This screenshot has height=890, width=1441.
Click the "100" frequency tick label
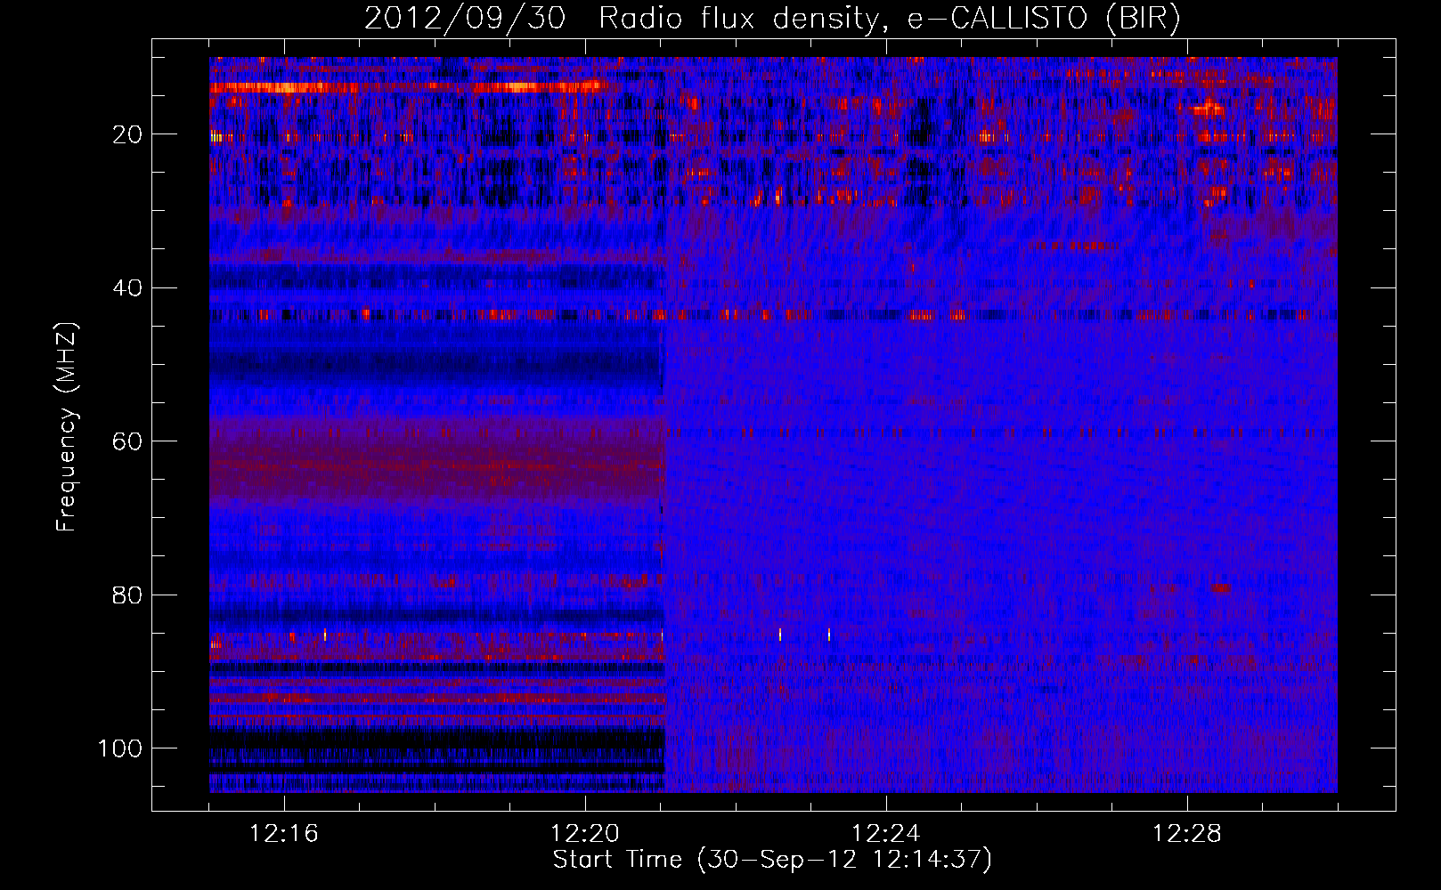point(120,748)
